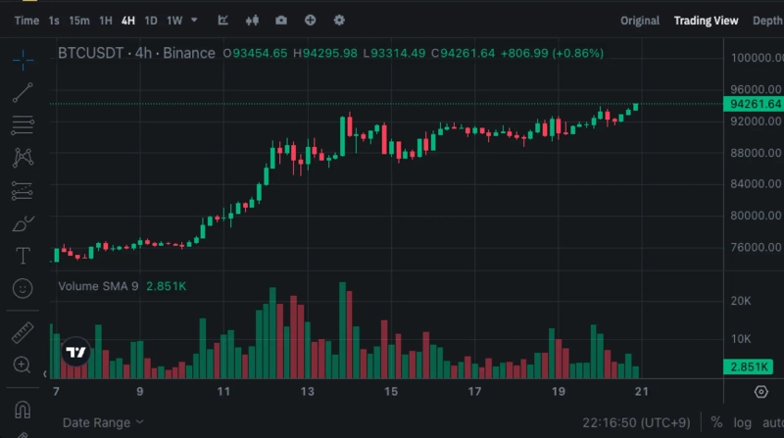Select the 1D time interval
The height and width of the screenshot is (438, 784).
(x=151, y=20)
